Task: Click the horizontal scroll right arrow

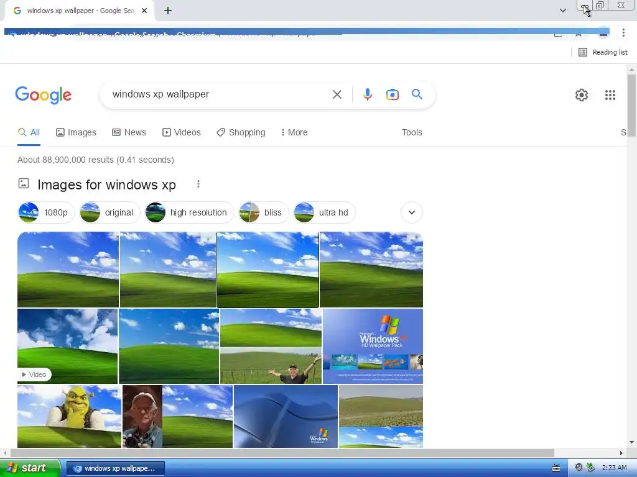Action: click(x=621, y=453)
